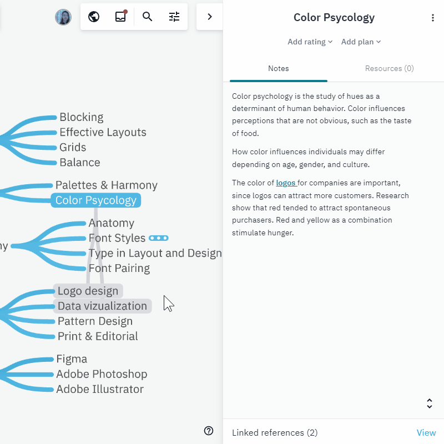Image resolution: width=444 pixels, height=444 pixels.
Task: Click View for linked references
Action: click(426, 432)
